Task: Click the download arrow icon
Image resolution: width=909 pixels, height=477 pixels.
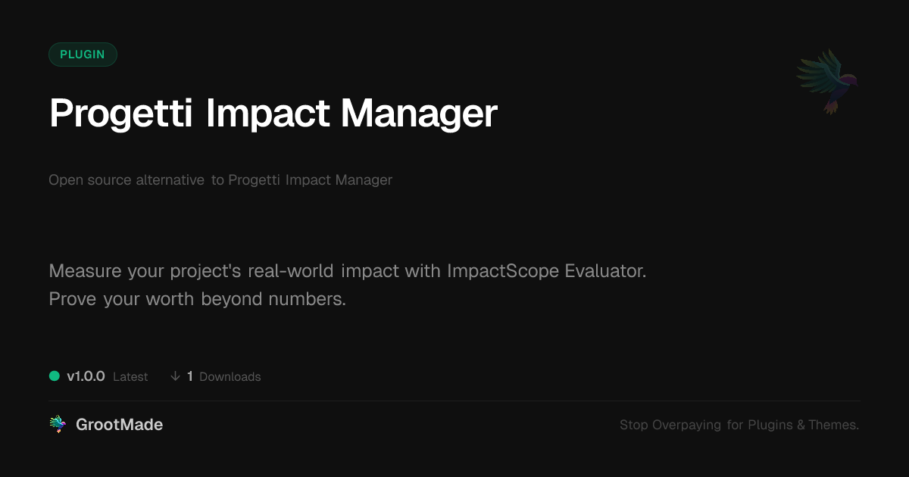Action: pyautogui.click(x=175, y=376)
